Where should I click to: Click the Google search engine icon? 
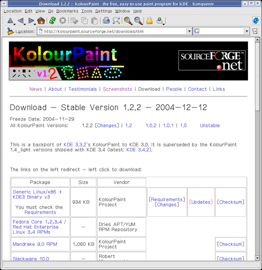[x=196, y=31]
